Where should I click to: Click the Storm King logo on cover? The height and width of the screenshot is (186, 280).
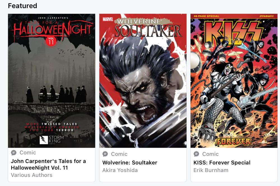[52, 140]
